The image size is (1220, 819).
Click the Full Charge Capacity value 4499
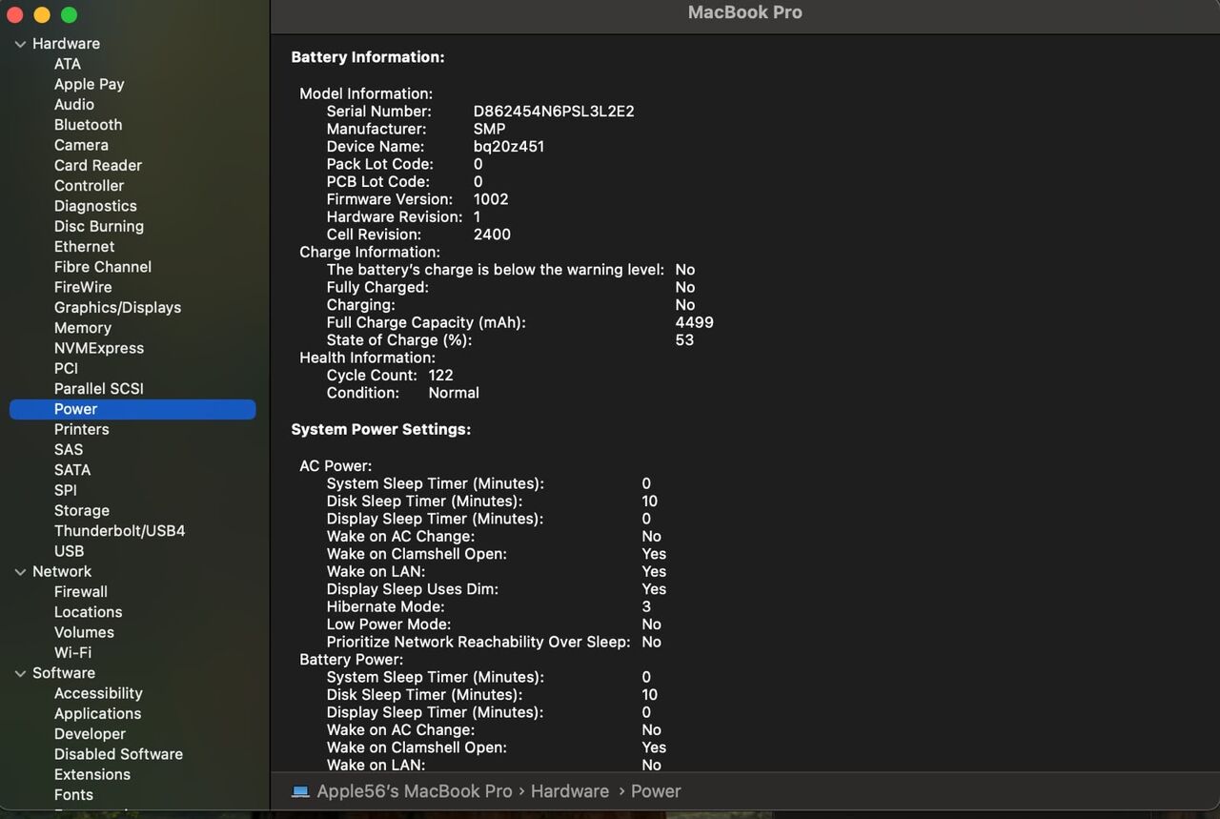click(694, 323)
